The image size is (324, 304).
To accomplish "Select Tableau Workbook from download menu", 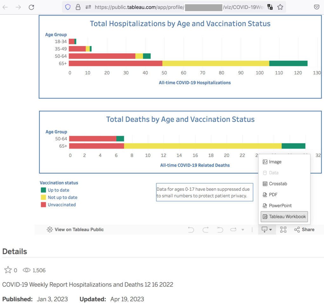I will (284, 217).
